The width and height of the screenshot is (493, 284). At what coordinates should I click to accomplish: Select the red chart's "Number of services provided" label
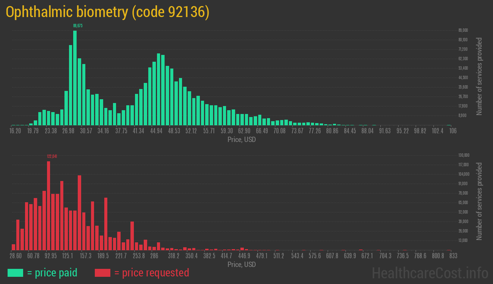pos(479,201)
